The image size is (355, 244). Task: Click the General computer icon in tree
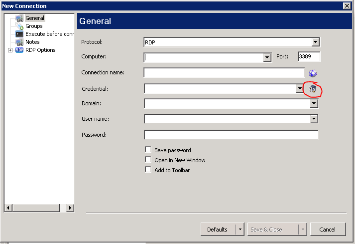pos(19,18)
